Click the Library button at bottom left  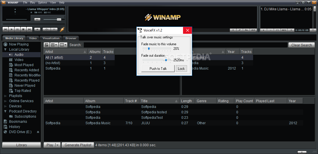click(x=21, y=145)
